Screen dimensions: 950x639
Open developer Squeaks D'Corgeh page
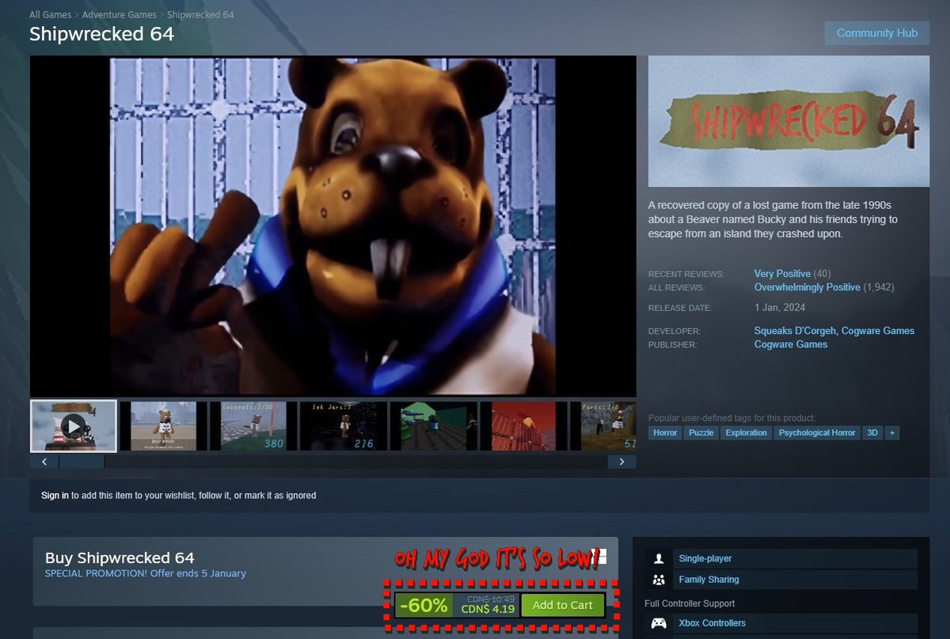point(796,331)
